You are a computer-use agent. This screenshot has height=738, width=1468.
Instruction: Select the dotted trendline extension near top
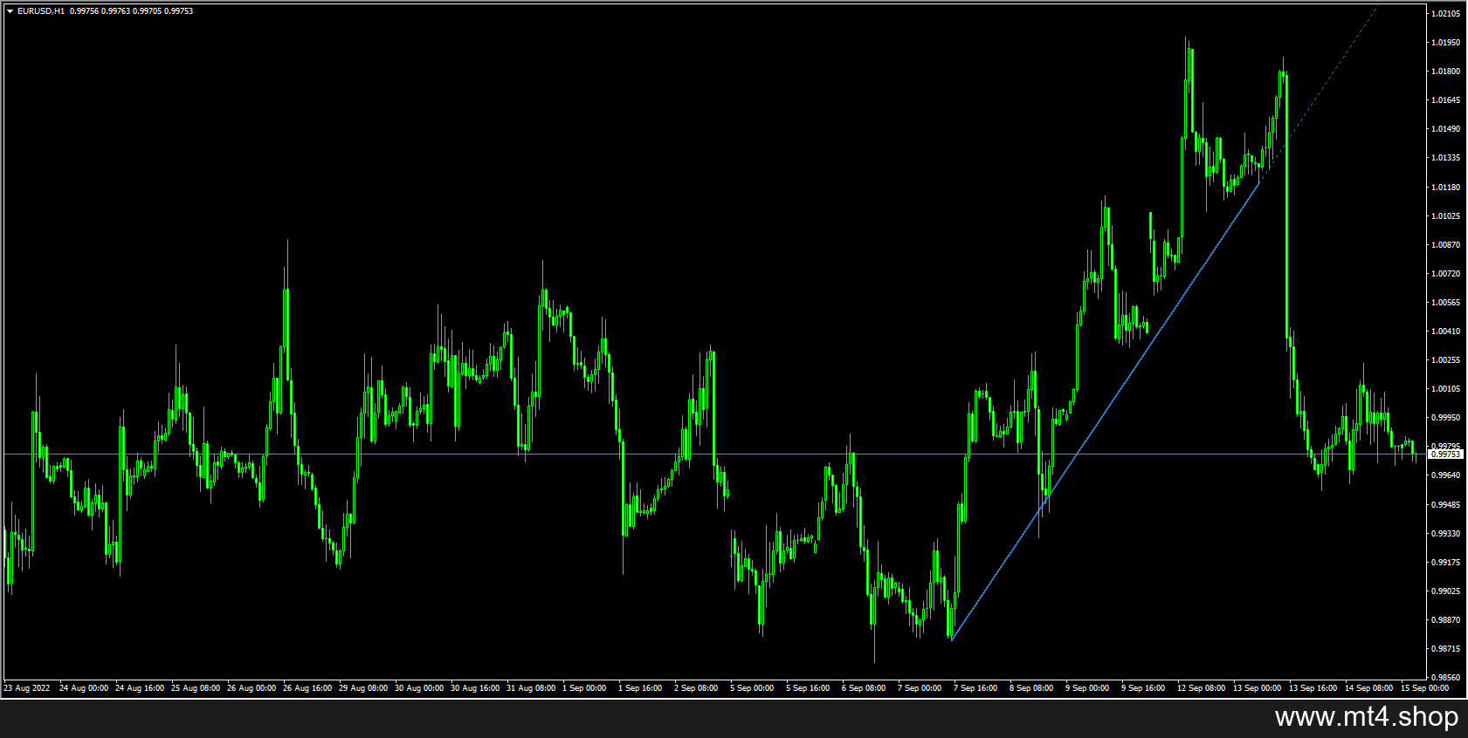click(1319, 93)
